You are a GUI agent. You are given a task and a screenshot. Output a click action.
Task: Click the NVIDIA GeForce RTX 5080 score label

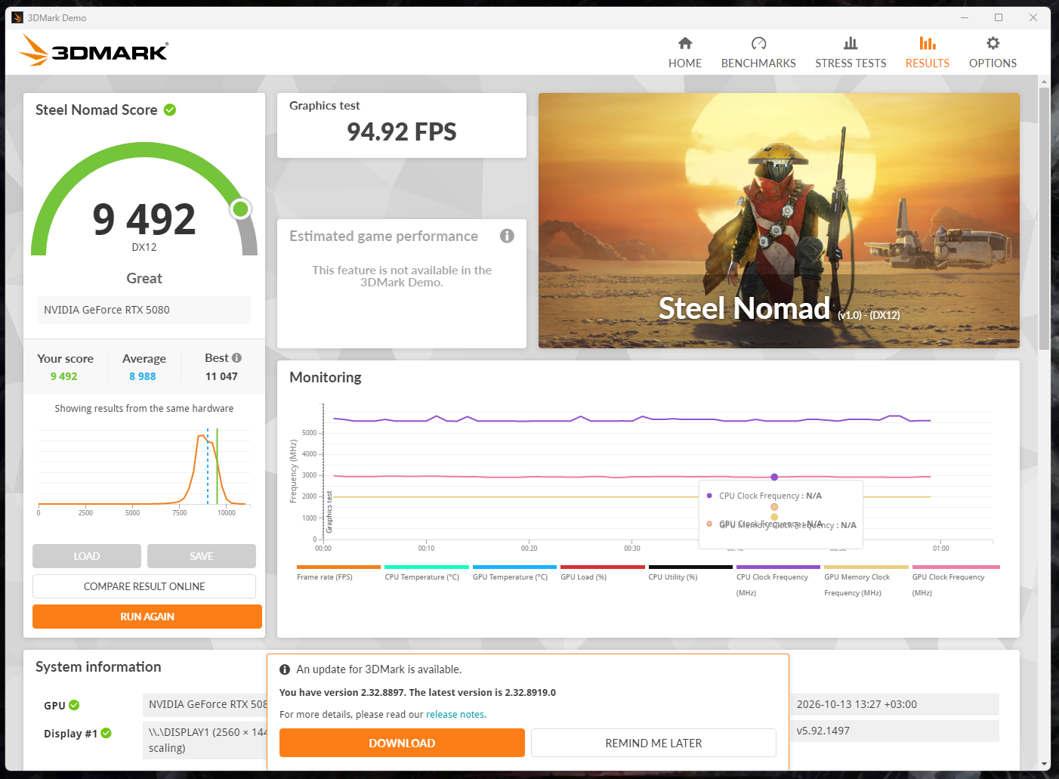pyautogui.click(x=144, y=310)
